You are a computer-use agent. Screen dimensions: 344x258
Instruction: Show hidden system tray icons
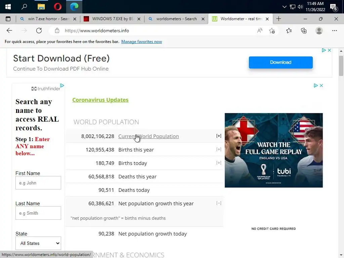(x=284, y=7)
